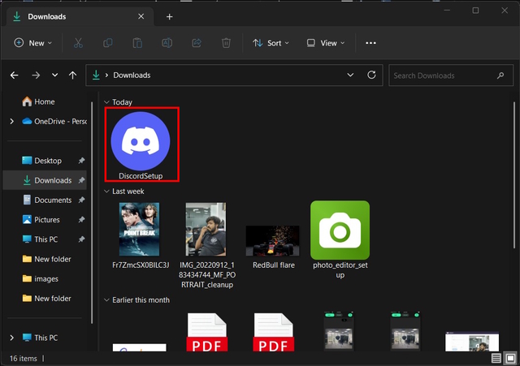
Task: Open Desktop in the sidebar
Action: tap(41, 161)
